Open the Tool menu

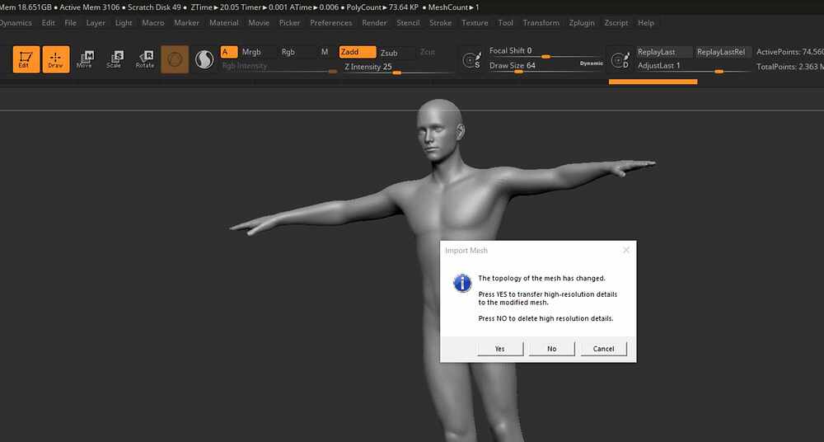(506, 22)
